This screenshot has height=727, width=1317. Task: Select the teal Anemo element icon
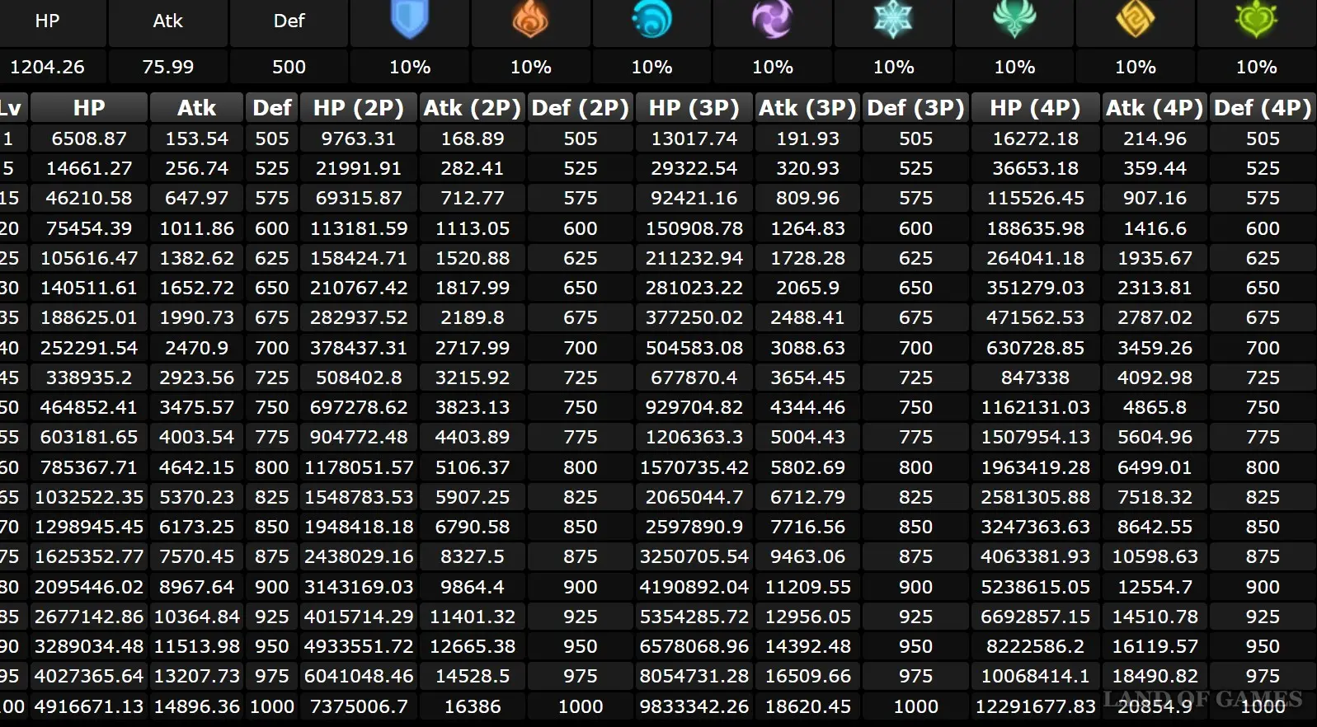pyautogui.click(x=1014, y=20)
